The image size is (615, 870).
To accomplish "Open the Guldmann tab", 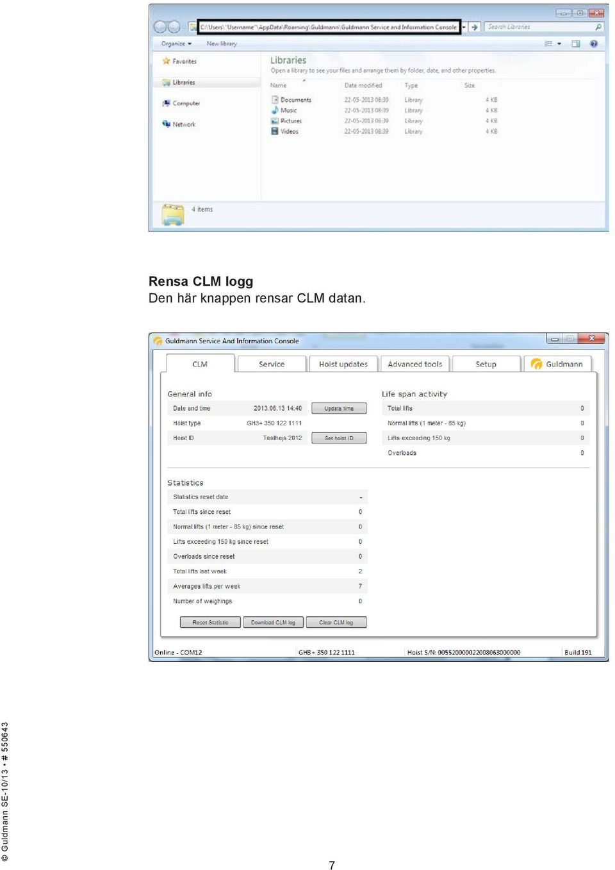I will 557,364.
